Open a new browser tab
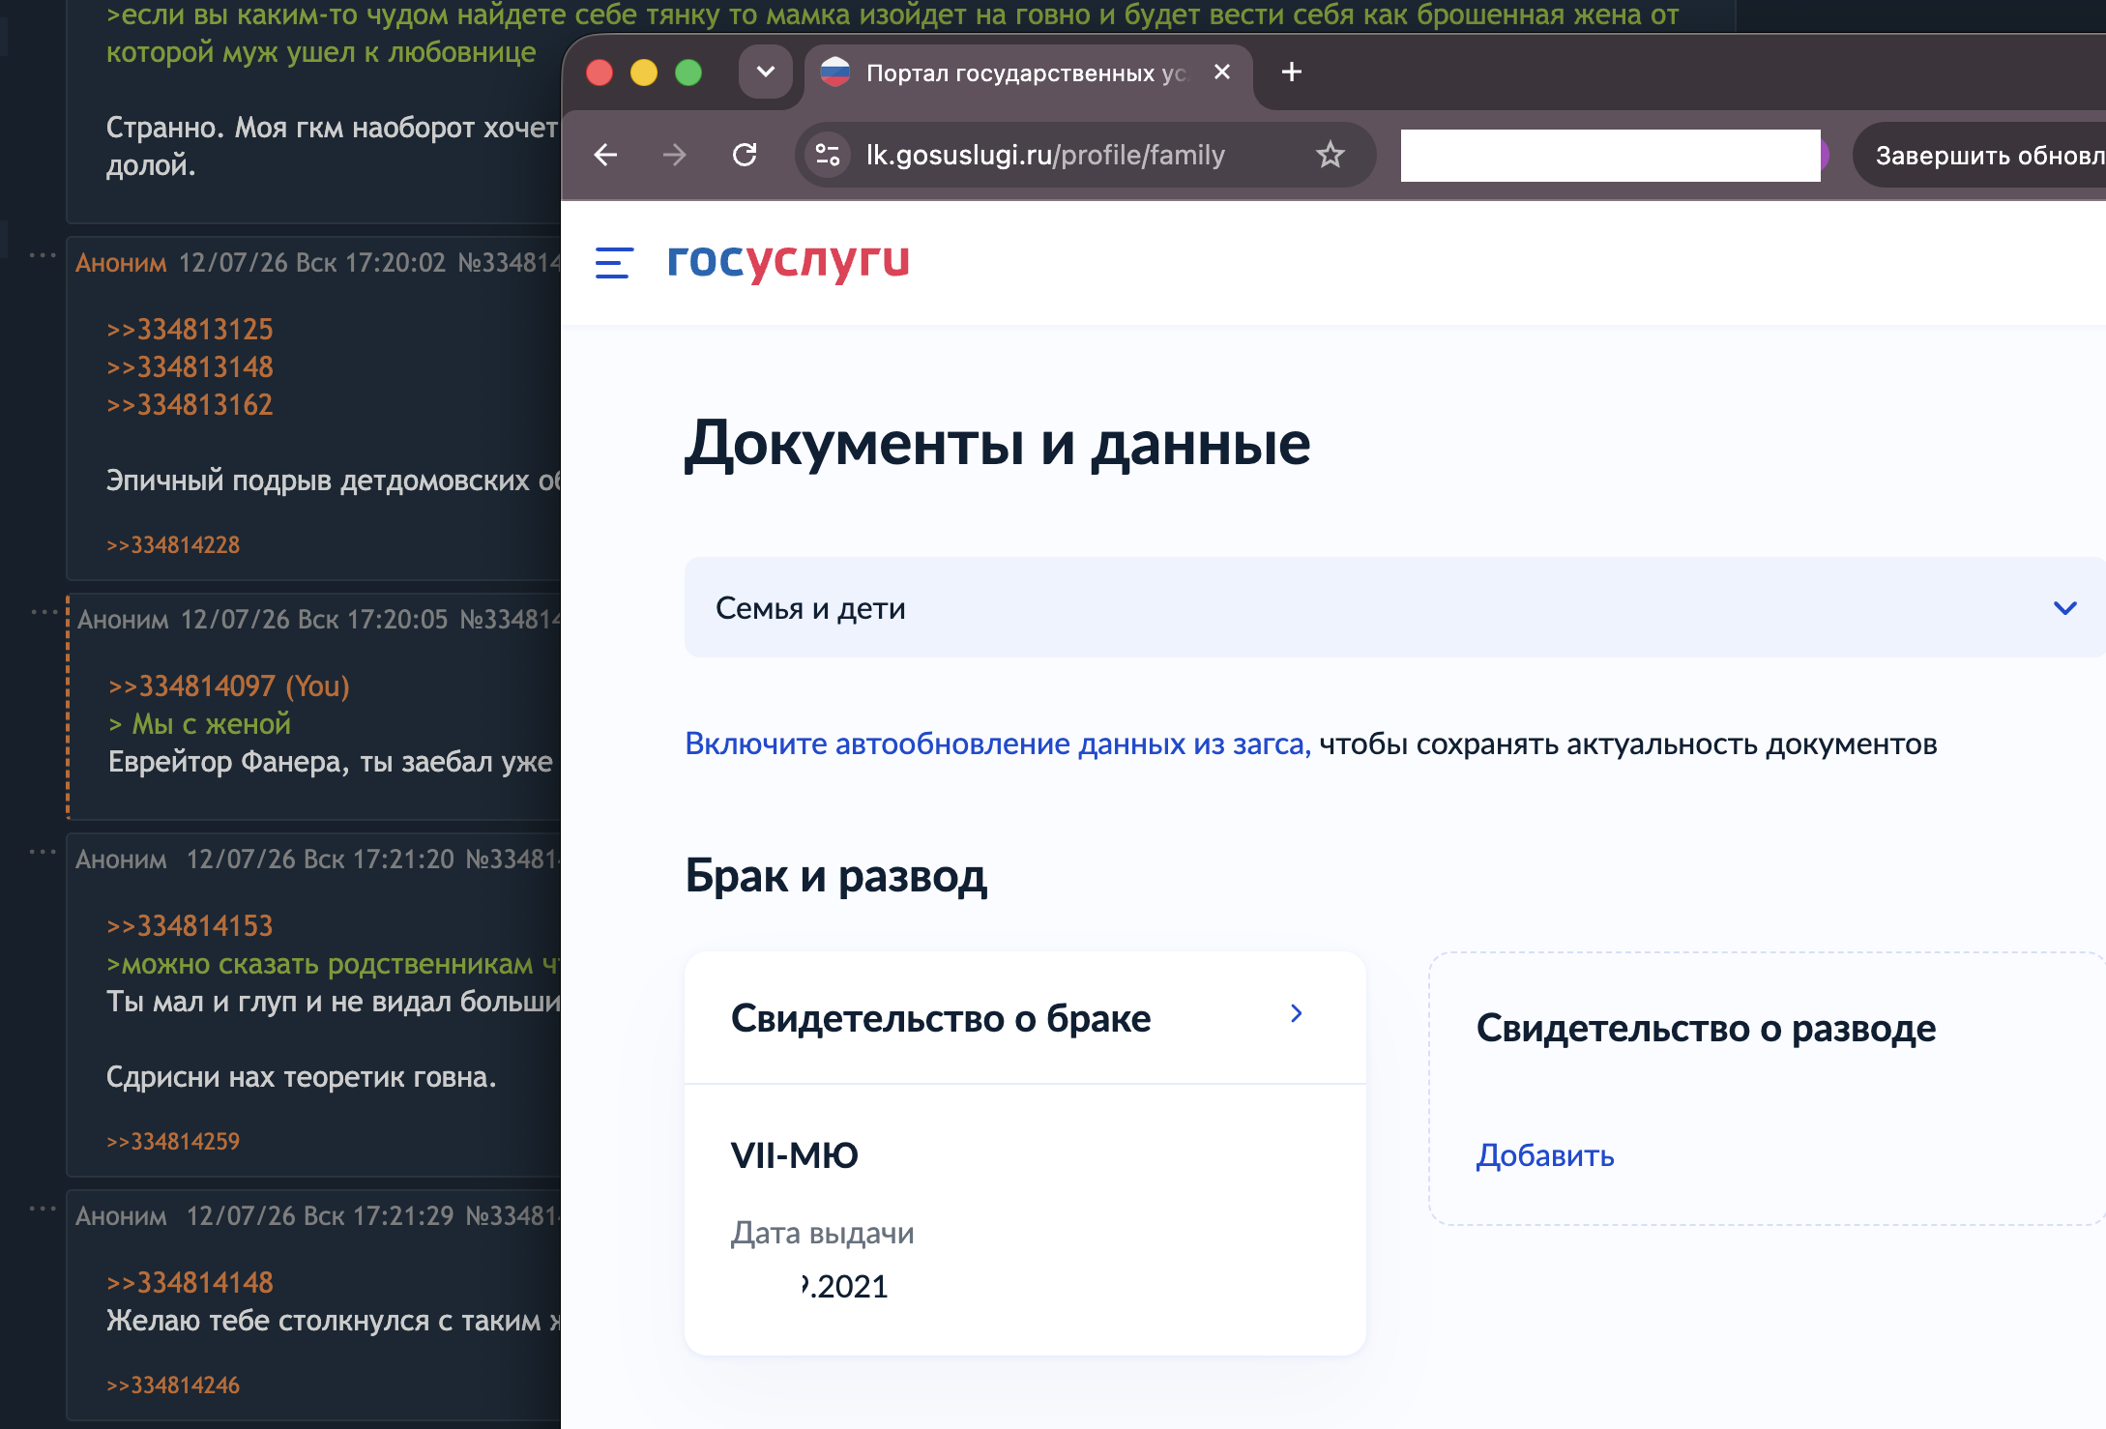The height and width of the screenshot is (1429, 2106). click(1292, 73)
